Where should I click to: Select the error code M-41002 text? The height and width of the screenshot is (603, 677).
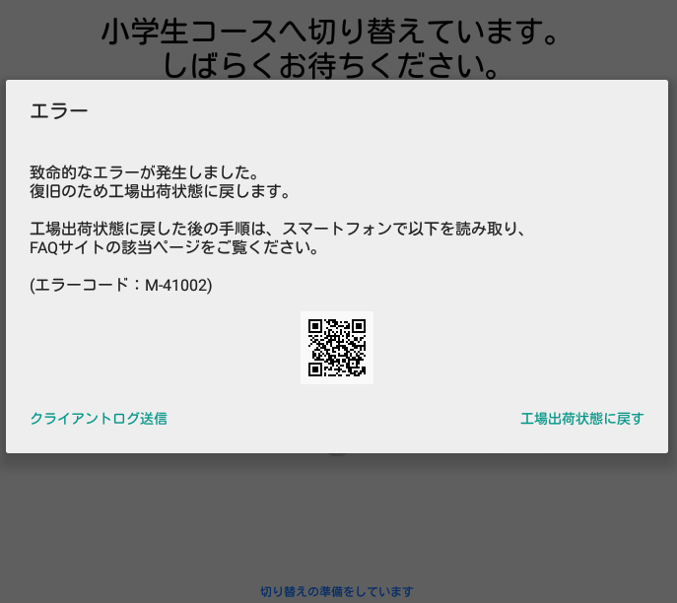tap(121, 286)
